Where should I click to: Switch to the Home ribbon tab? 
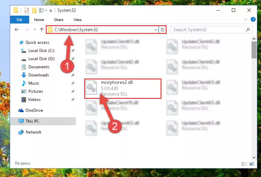pos(39,20)
